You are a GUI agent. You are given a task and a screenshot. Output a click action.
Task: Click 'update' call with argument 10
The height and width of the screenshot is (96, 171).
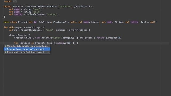(x=112, y=38)
